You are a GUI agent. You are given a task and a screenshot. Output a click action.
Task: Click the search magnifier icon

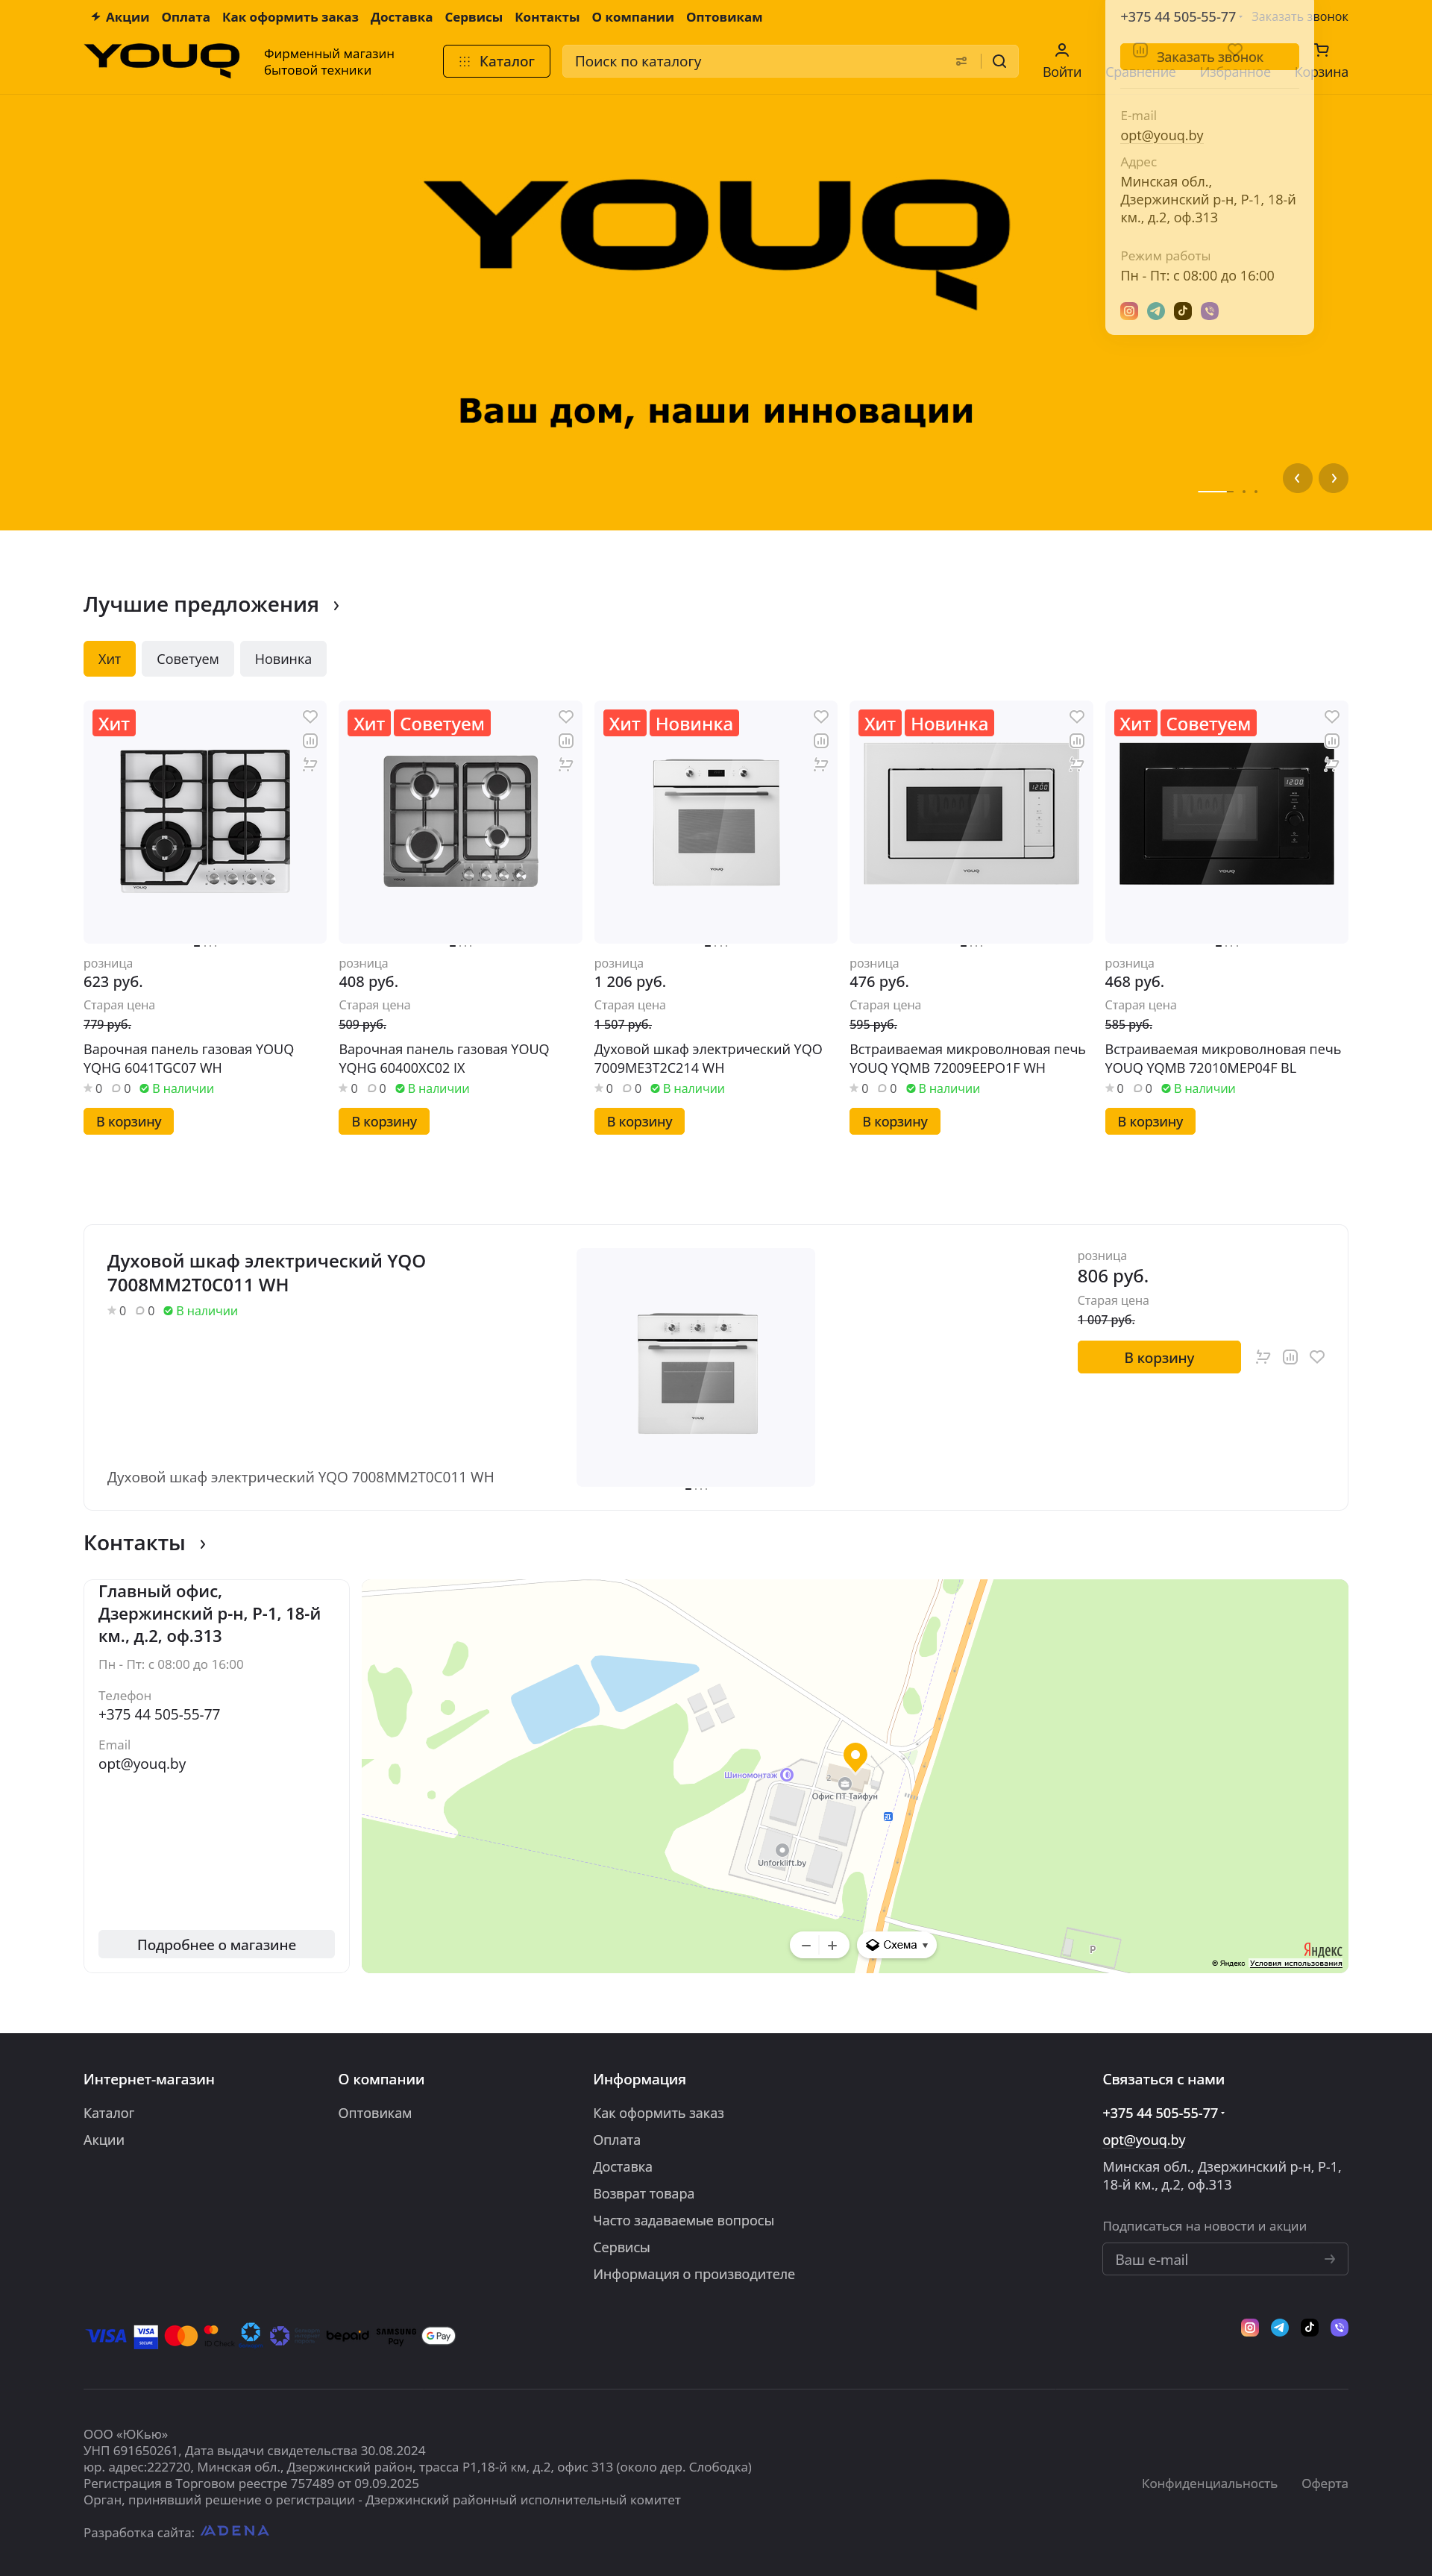[x=998, y=61]
